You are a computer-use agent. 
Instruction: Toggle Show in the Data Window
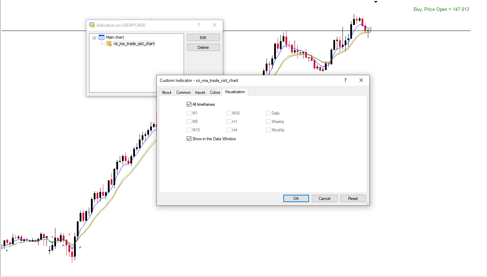189,139
